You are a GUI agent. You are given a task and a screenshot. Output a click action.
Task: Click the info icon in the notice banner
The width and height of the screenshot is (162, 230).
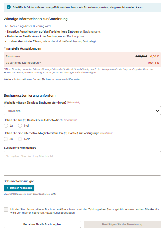tap(9, 7)
